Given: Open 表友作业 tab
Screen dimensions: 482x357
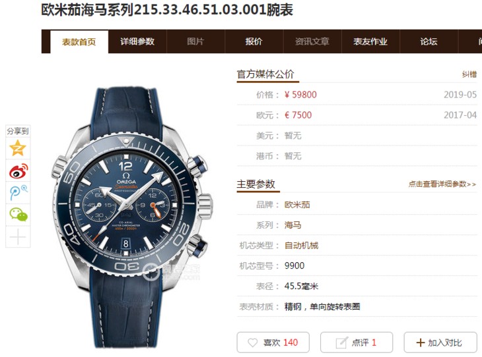Looking at the screenshot, I should pyautogui.click(x=370, y=41).
